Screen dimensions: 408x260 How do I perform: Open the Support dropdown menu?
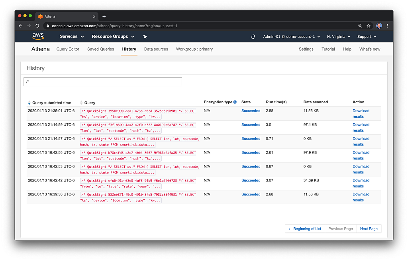(367, 37)
